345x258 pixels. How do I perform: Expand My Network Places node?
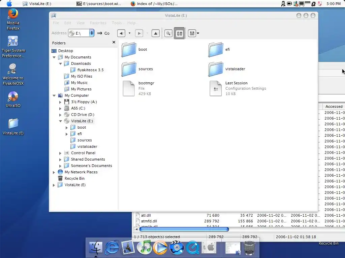(54, 172)
